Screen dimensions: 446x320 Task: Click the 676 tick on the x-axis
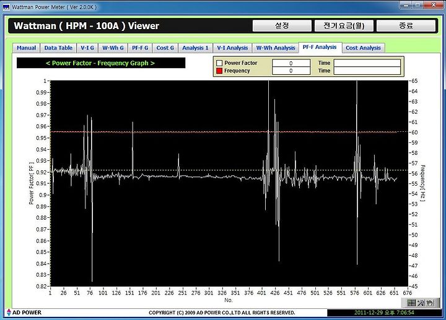point(408,293)
